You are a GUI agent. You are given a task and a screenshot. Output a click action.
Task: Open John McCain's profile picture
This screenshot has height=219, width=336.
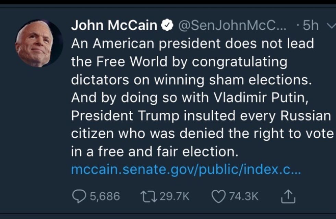click(x=39, y=43)
